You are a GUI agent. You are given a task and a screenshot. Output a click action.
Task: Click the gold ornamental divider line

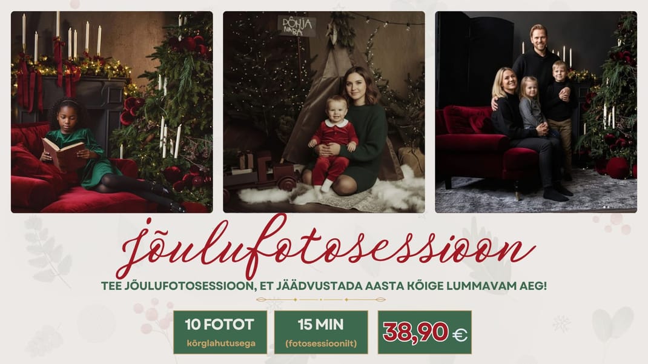tap(321, 300)
